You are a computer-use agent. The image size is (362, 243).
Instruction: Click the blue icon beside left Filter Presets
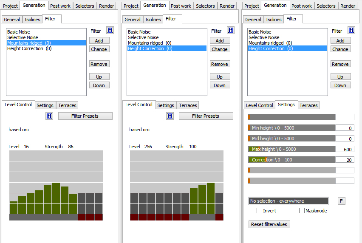pyautogui.click(x=49, y=116)
